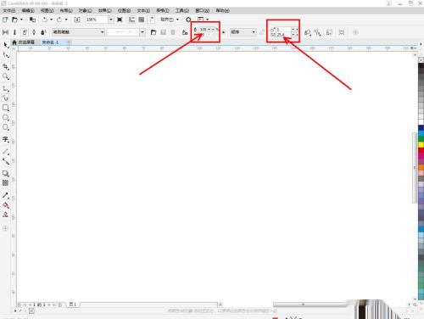Expand the launcher dropdown after gear

(x=208, y=20)
